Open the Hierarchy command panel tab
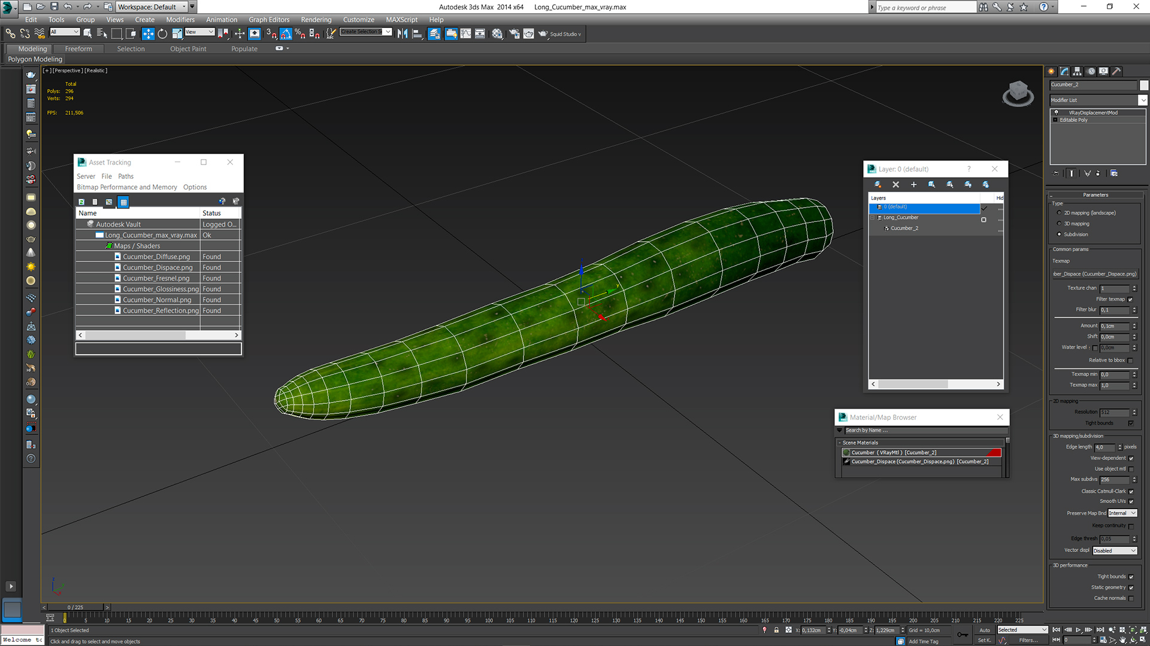The height and width of the screenshot is (646, 1150). (x=1078, y=71)
